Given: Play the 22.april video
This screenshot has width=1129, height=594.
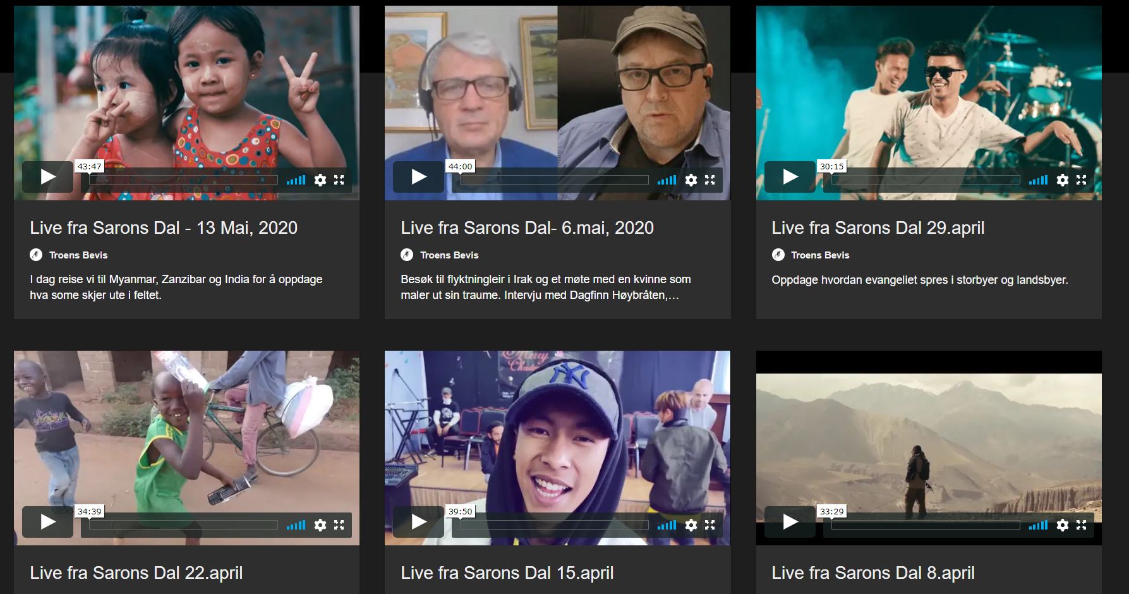Looking at the screenshot, I should 47,522.
